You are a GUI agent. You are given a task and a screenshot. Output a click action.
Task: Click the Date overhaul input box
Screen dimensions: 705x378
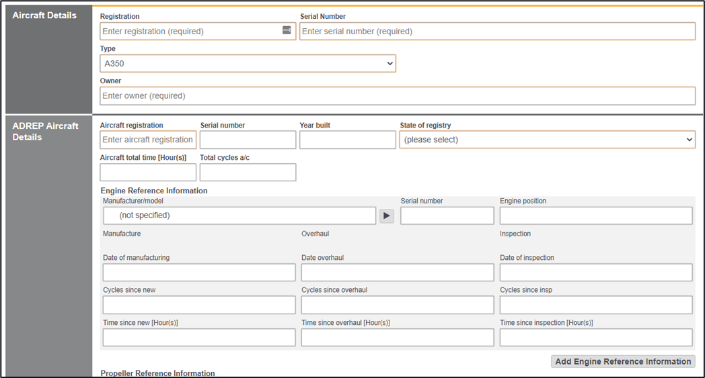click(x=397, y=273)
